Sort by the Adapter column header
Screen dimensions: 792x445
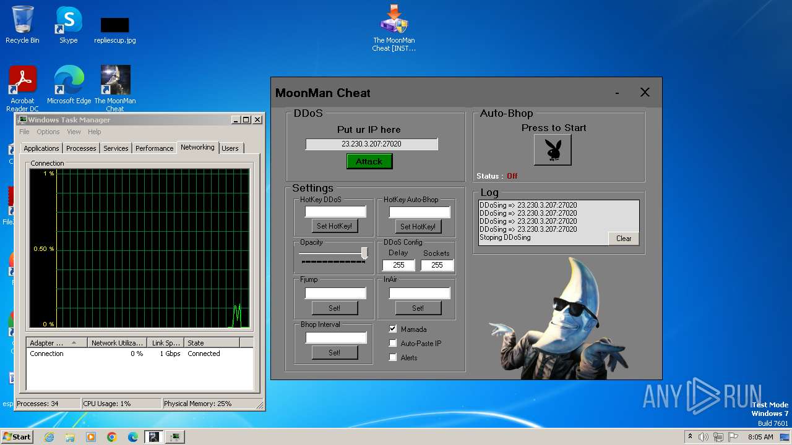click(x=56, y=343)
